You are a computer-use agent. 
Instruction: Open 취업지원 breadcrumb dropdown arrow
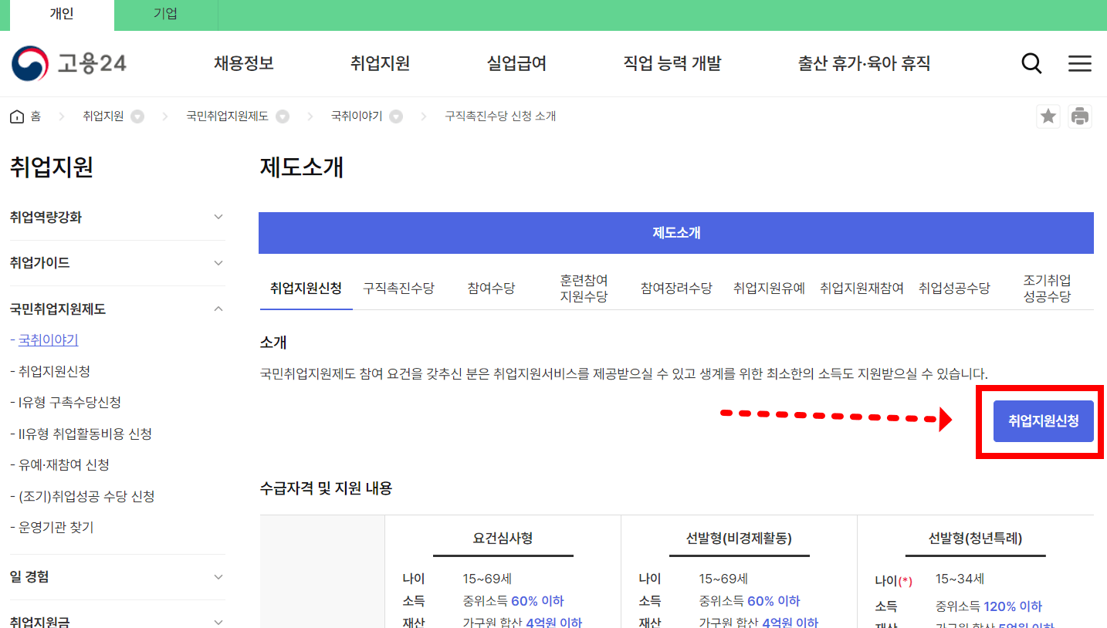pos(137,116)
